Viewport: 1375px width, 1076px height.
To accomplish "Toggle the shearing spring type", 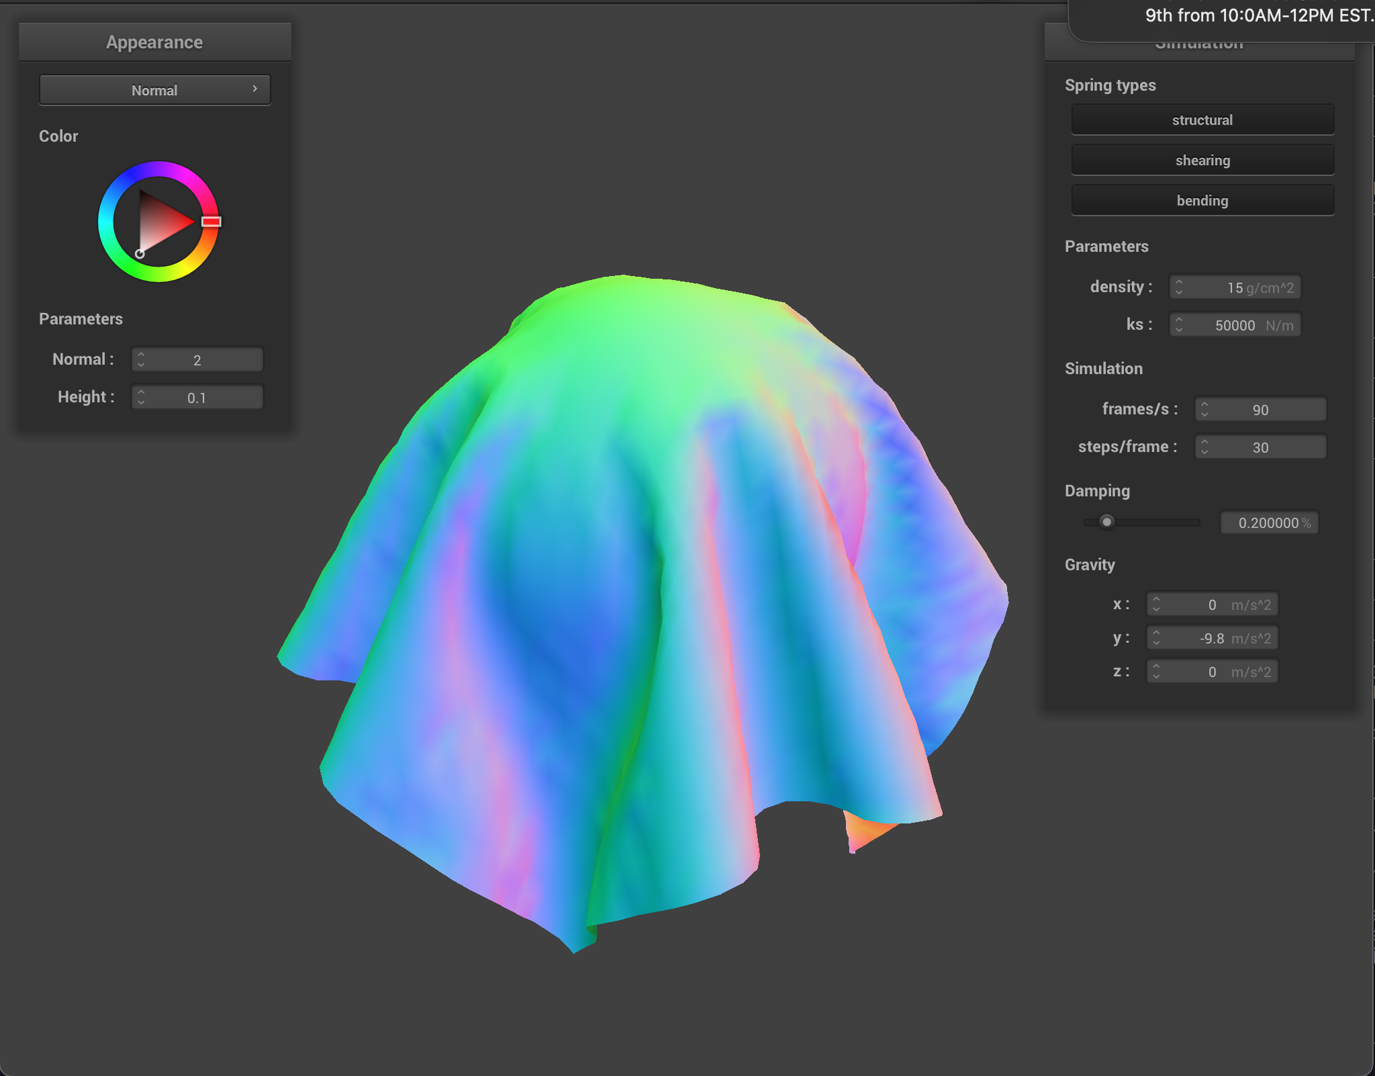I will point(1202,161).
